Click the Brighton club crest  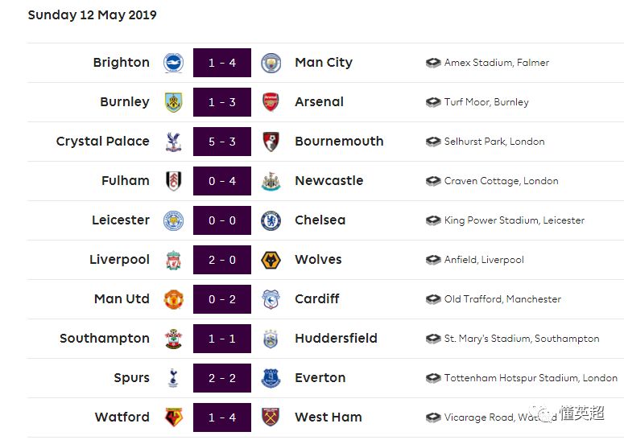pyautogui.click(x=173, y=63)
